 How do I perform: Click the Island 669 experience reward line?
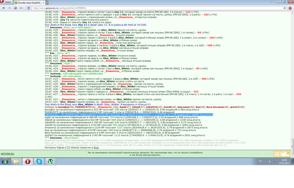click(x=122, y=120)
